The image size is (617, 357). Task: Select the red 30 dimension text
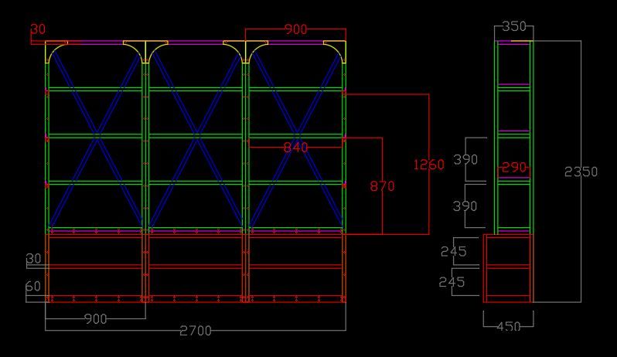[38, 29]
